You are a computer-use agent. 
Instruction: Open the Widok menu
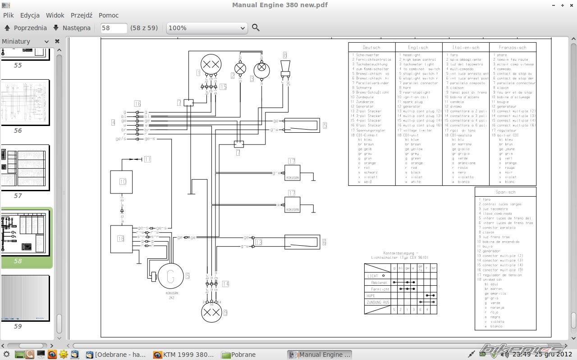tap(55, 15)
